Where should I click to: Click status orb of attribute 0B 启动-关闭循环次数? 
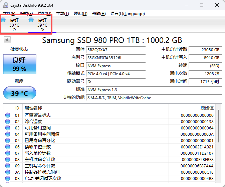pos(8,178)
